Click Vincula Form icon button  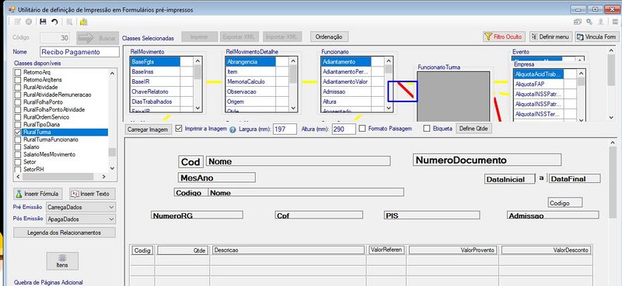tap(597, 36)
